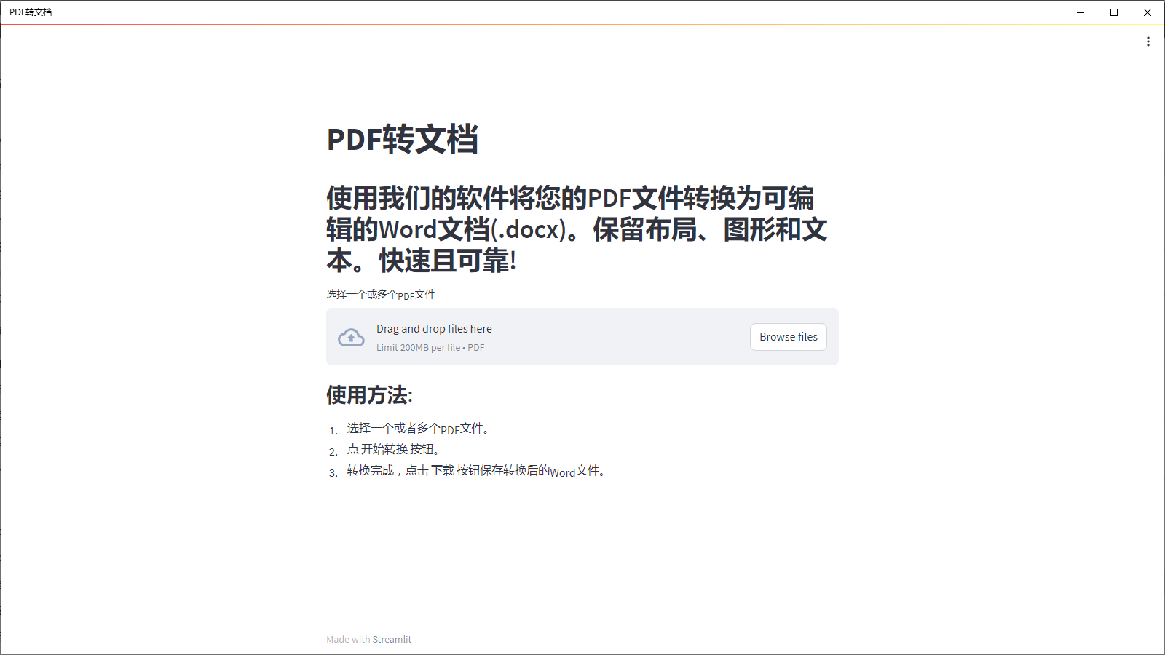Click the Drag and drop files here text
The image size is (1165, 655).
pyautogui.click(x=434, y=329)
